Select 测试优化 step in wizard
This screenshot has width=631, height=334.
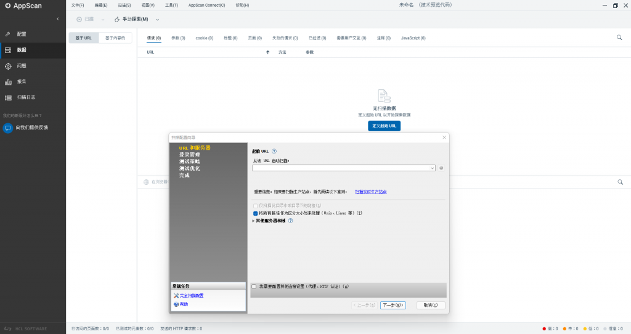[190, 168]
